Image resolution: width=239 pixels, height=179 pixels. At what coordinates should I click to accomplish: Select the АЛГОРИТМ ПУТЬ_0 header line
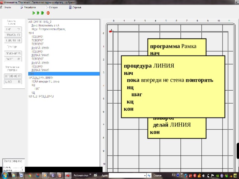[40, 22]
